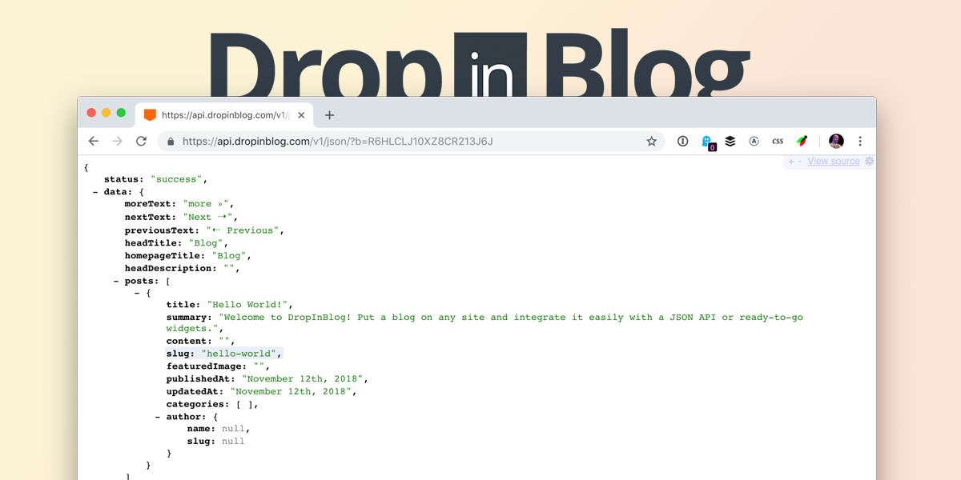Click the publishedAt date "November 12th, 2018"
Image resolution: width=961 pixels, height=480 pixels.
pyautogui.click(x=304, y=379)
